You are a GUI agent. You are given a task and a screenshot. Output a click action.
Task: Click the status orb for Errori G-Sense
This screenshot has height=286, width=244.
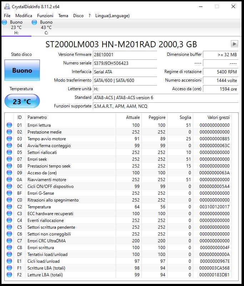pyautogui.click(x=9, y=193)
